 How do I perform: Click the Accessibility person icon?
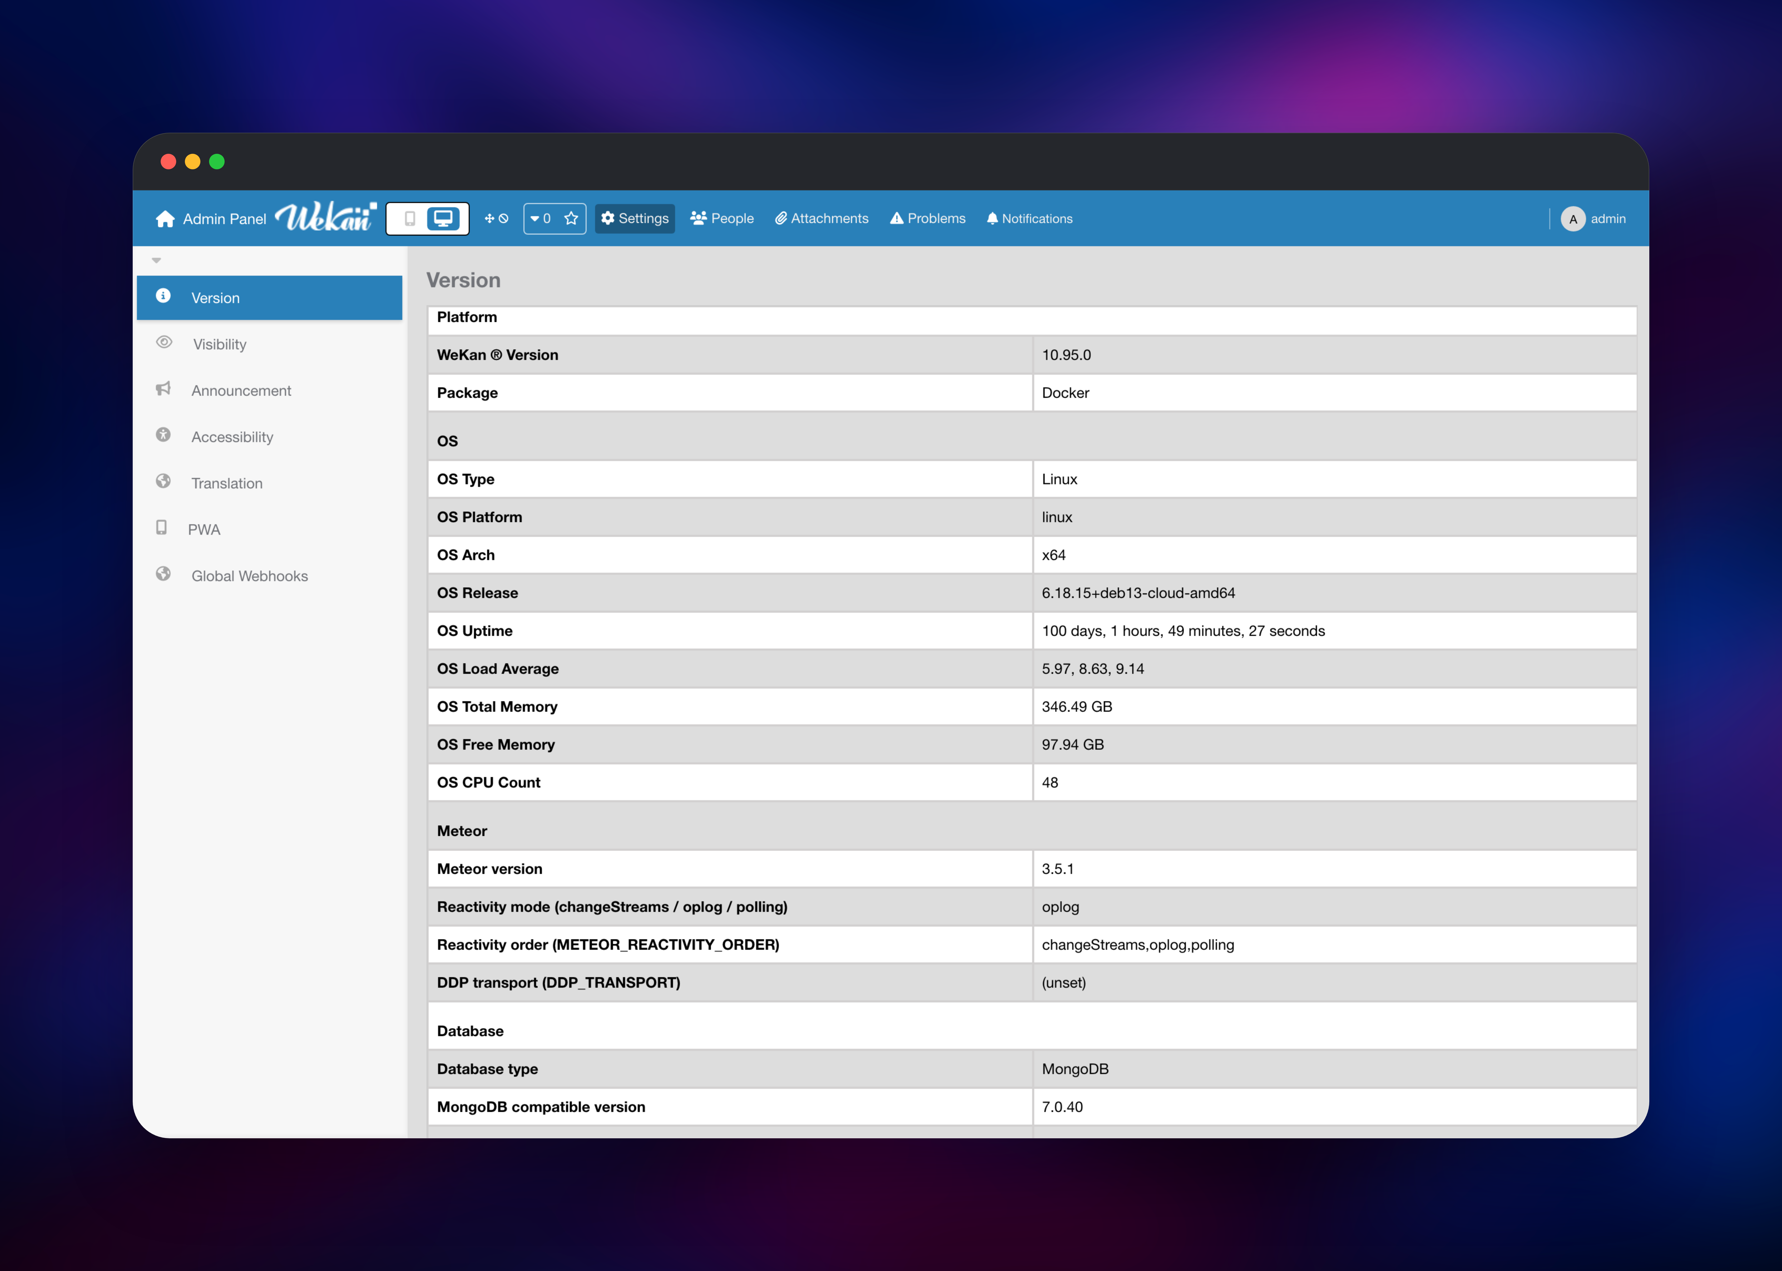(x=163, y=434)
